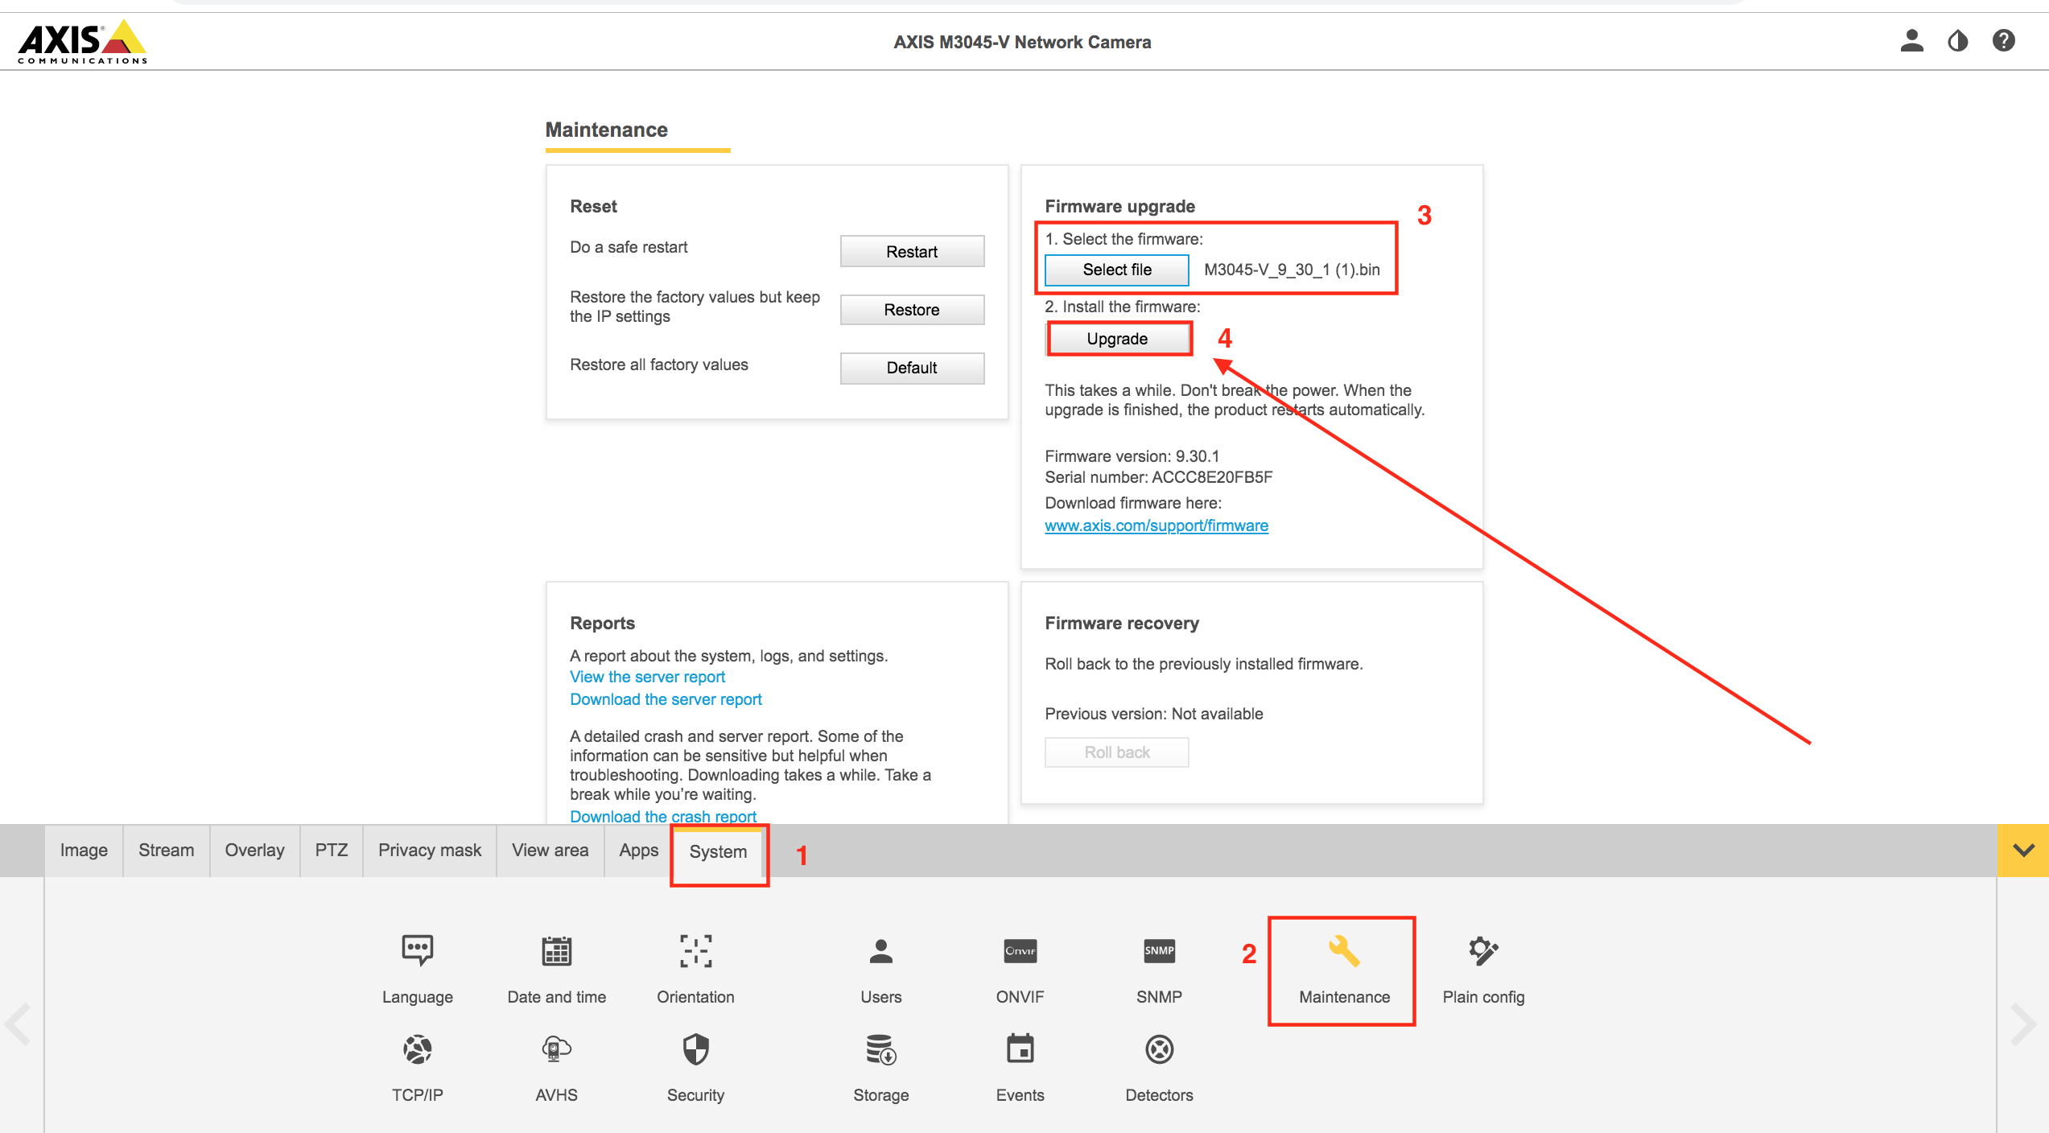Switch to the Overlay tab

pyautogui.click(x=254, y=851)
